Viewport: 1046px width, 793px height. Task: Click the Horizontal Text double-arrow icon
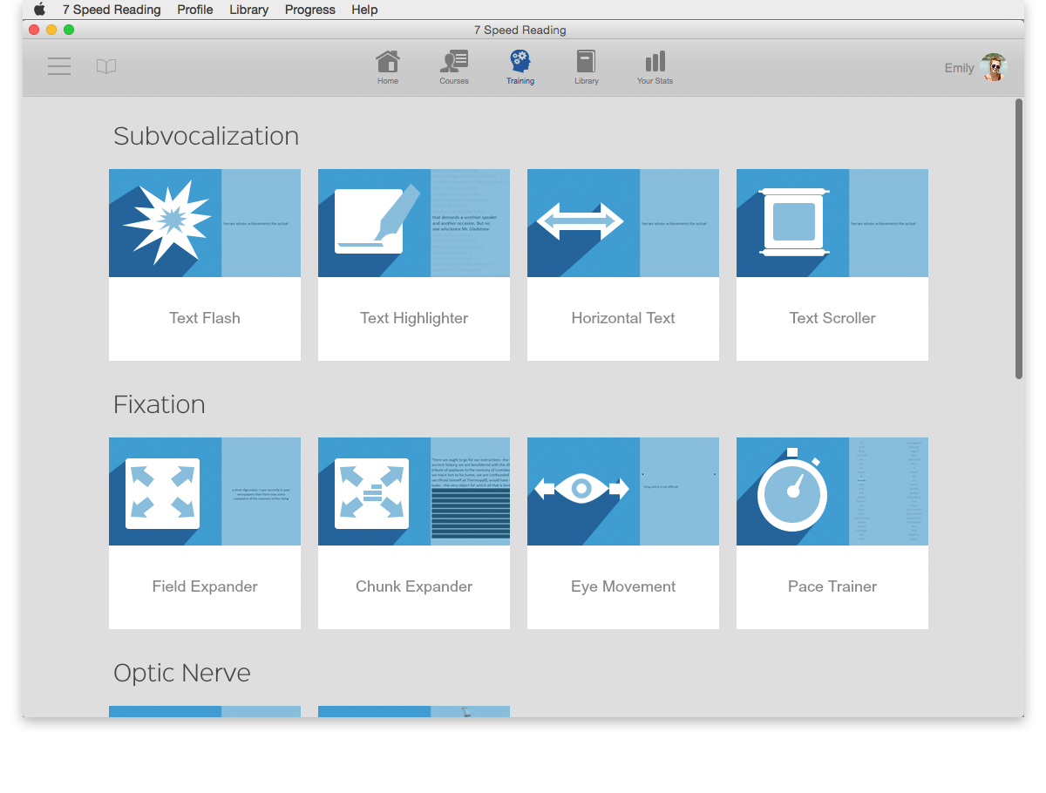(581, 221)
